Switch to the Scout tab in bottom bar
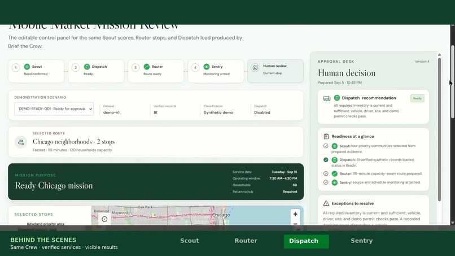 click(190, 241)
